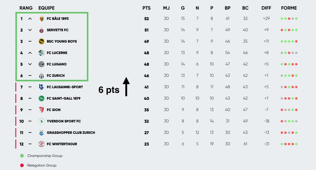Click the FC Lucerne club logo
The height and width of the screenshot is (170, 316).
[x=41, y=53]
